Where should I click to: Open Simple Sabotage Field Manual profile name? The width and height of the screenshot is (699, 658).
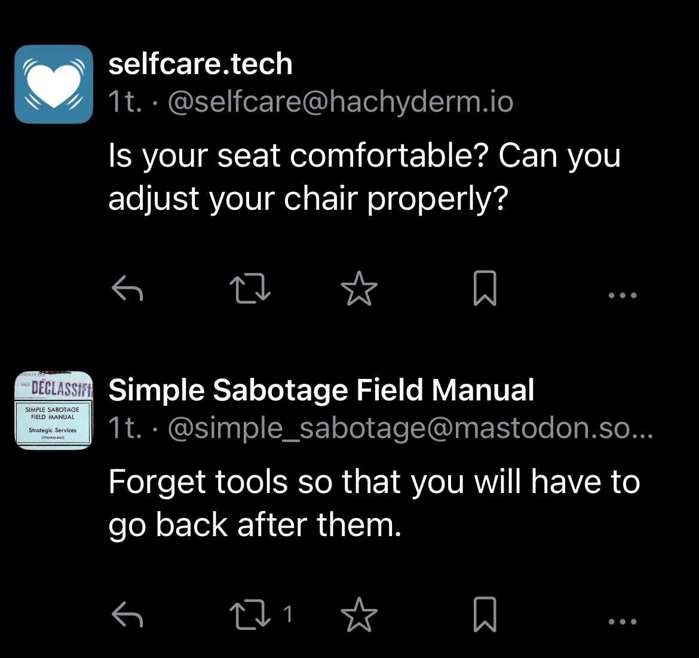click(321, 390)
